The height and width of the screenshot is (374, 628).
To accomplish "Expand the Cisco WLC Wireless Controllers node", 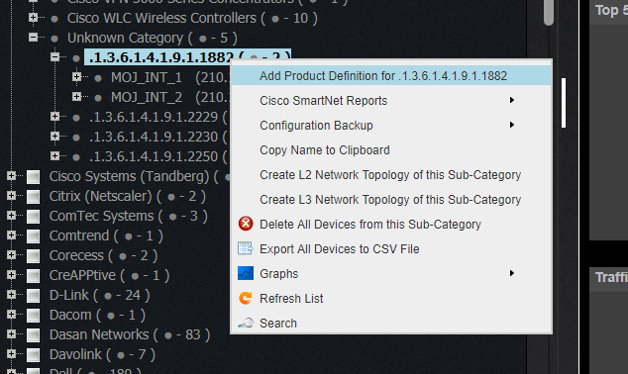I will tap(34, 17).
